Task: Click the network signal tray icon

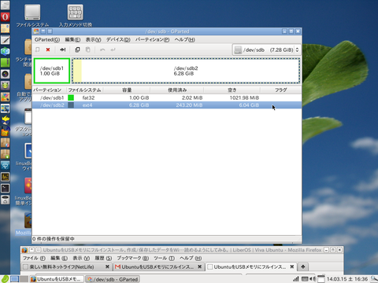Action: pos(296,279)
